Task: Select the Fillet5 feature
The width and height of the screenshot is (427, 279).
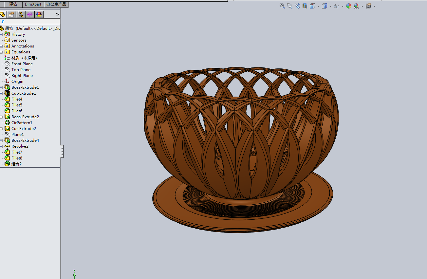Action: (17, 105)
